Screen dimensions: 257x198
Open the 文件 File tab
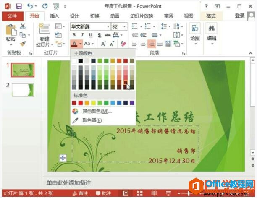click(x=13, y=16)
